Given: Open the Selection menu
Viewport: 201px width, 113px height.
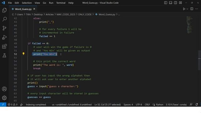Looking at the screenshot, I should [x=27, y=3].
